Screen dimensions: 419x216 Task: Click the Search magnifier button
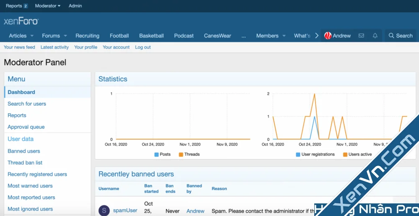tap(401, 36)
